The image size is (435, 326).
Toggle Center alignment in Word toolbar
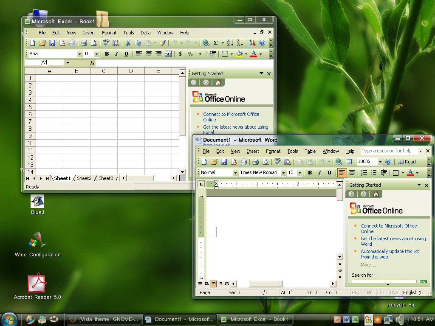(352, 173)
